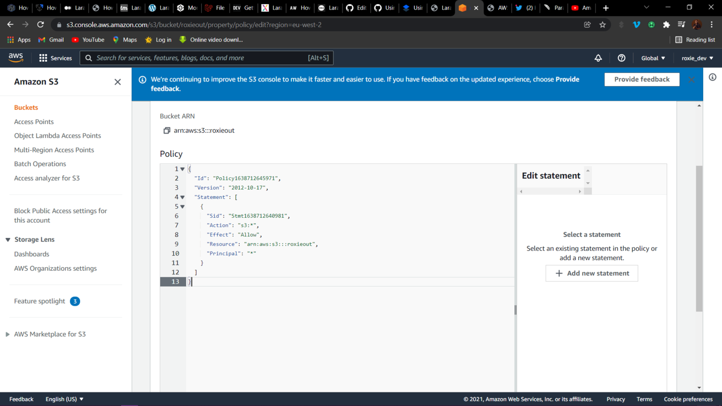Open the AWS notifications bell
The height and width of the screenshot is (406, 722).
point(598,58)
